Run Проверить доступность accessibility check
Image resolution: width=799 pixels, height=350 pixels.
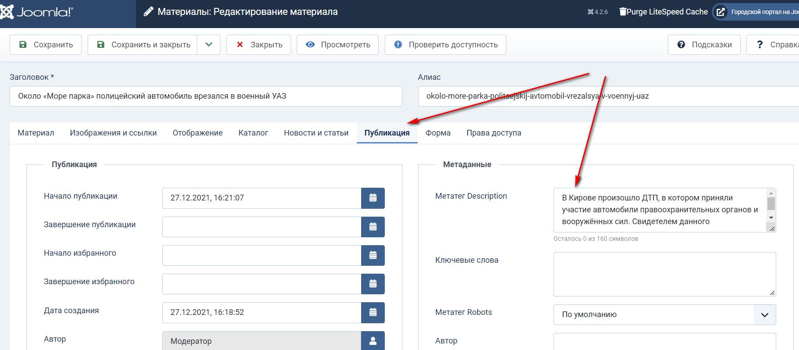pos(445,45)
